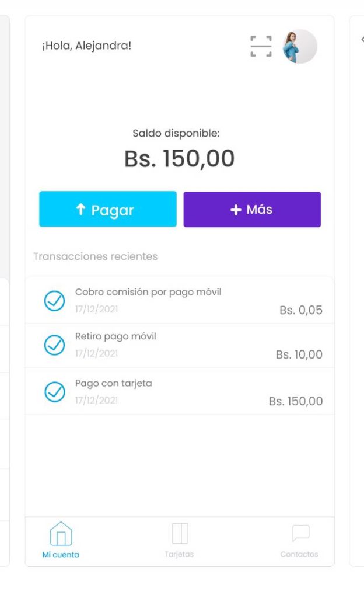Click check icon beside Retiro pago móvil
The image size is (364, 598).
(55, 345)
